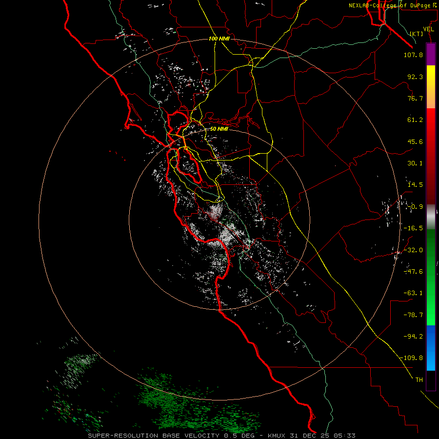Select the -78.7 scale value

(x=413, y=315)
